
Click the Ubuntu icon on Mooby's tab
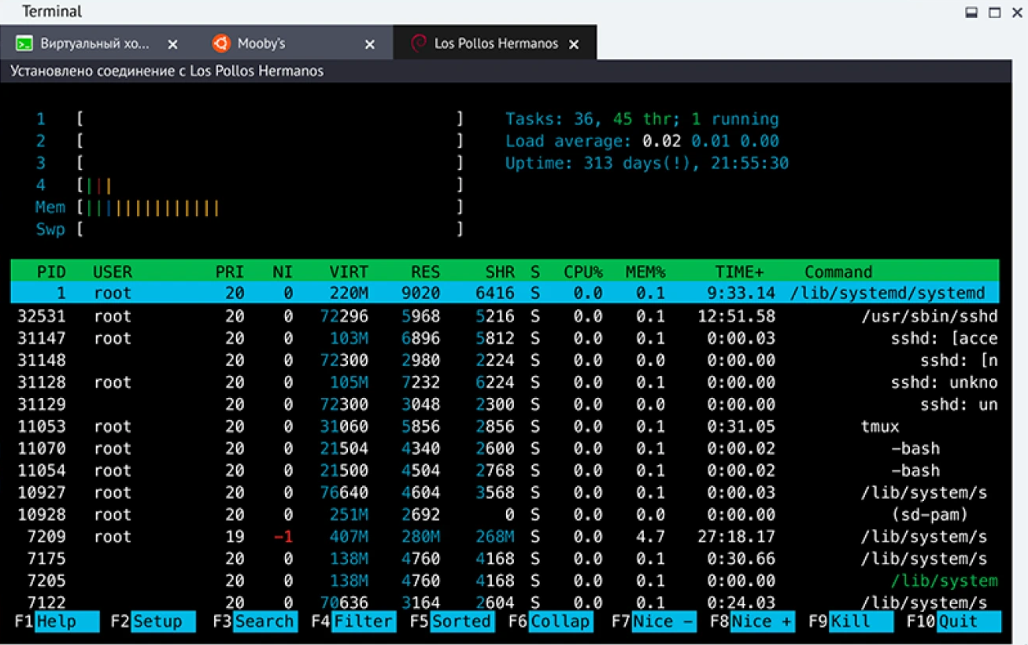tap(221, 44)
